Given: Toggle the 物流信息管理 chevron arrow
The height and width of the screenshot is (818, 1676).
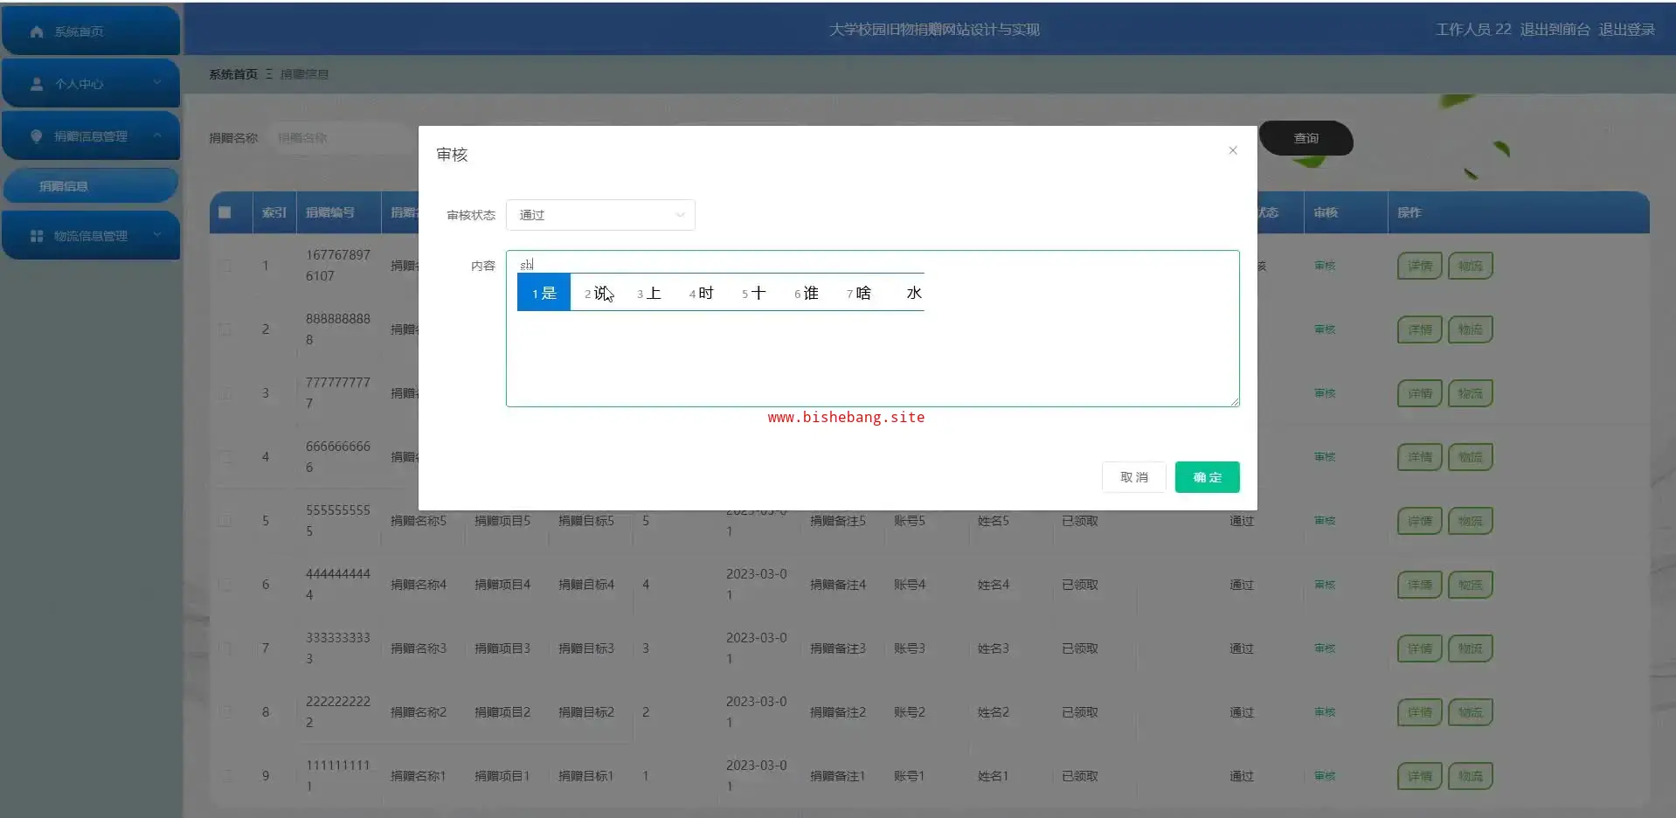Looking at the screenshot, I should coord(157,235).
